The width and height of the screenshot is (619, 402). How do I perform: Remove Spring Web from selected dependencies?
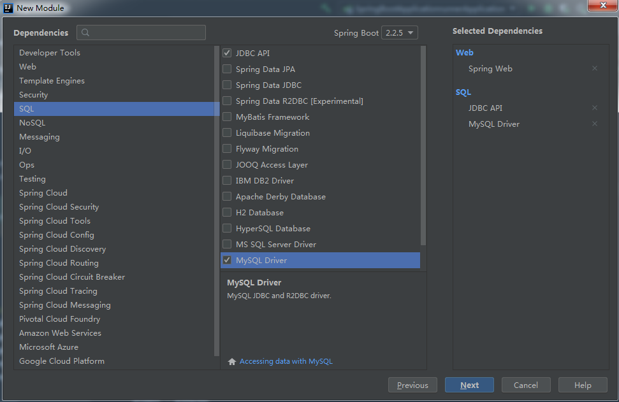pos(594,69)
